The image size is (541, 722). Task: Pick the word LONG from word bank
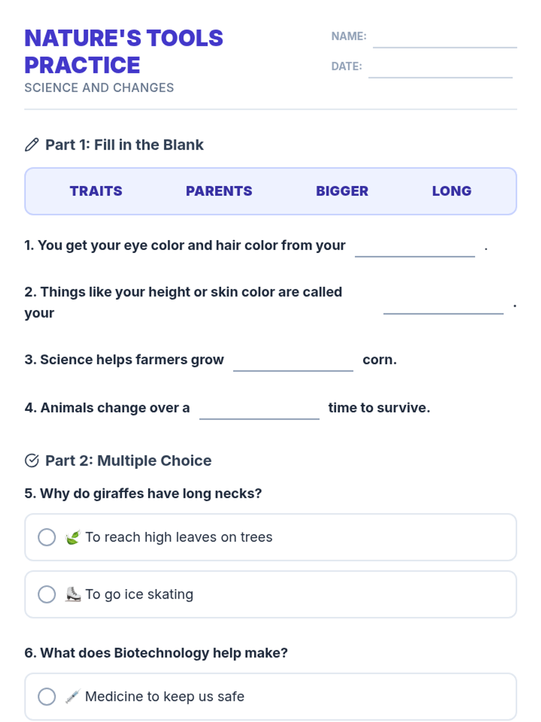pyautogui.click(x=452, y=191)
